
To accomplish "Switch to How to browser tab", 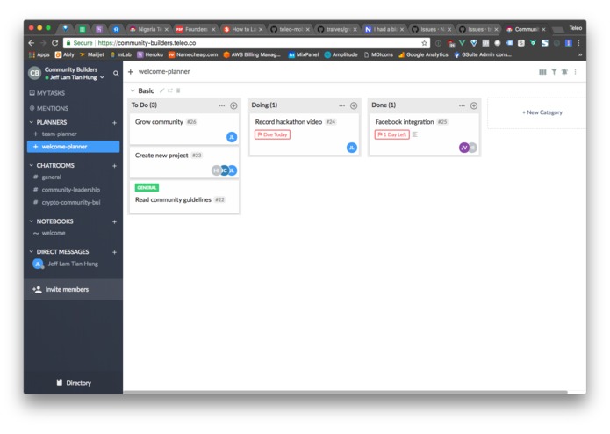I will [243, 29].
